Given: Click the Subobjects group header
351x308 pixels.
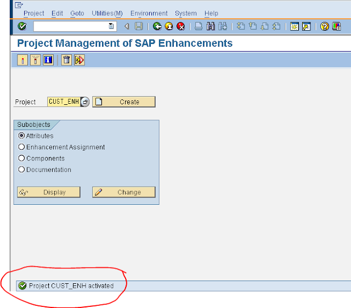Looking at the screenshot, I should tap(34, 125).
